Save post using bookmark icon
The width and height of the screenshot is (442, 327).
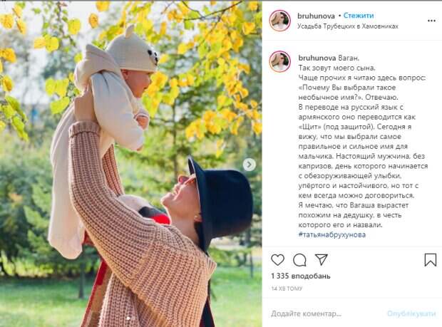click(431, 260)
